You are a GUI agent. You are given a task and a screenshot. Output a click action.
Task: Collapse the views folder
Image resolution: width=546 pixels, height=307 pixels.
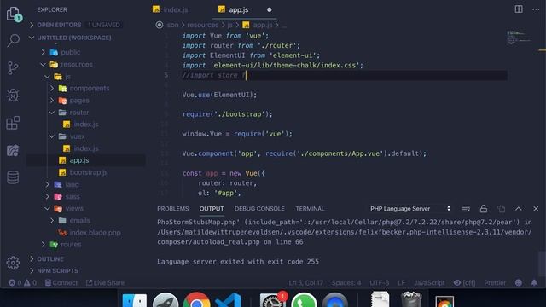coord(74,208)
